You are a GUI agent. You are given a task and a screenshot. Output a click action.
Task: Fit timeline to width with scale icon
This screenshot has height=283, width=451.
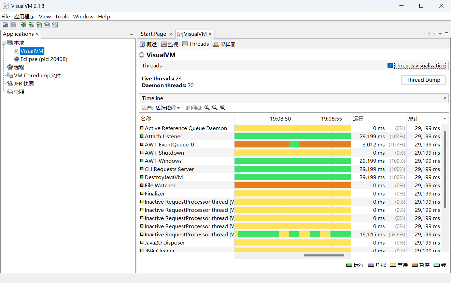pos(223,108)
